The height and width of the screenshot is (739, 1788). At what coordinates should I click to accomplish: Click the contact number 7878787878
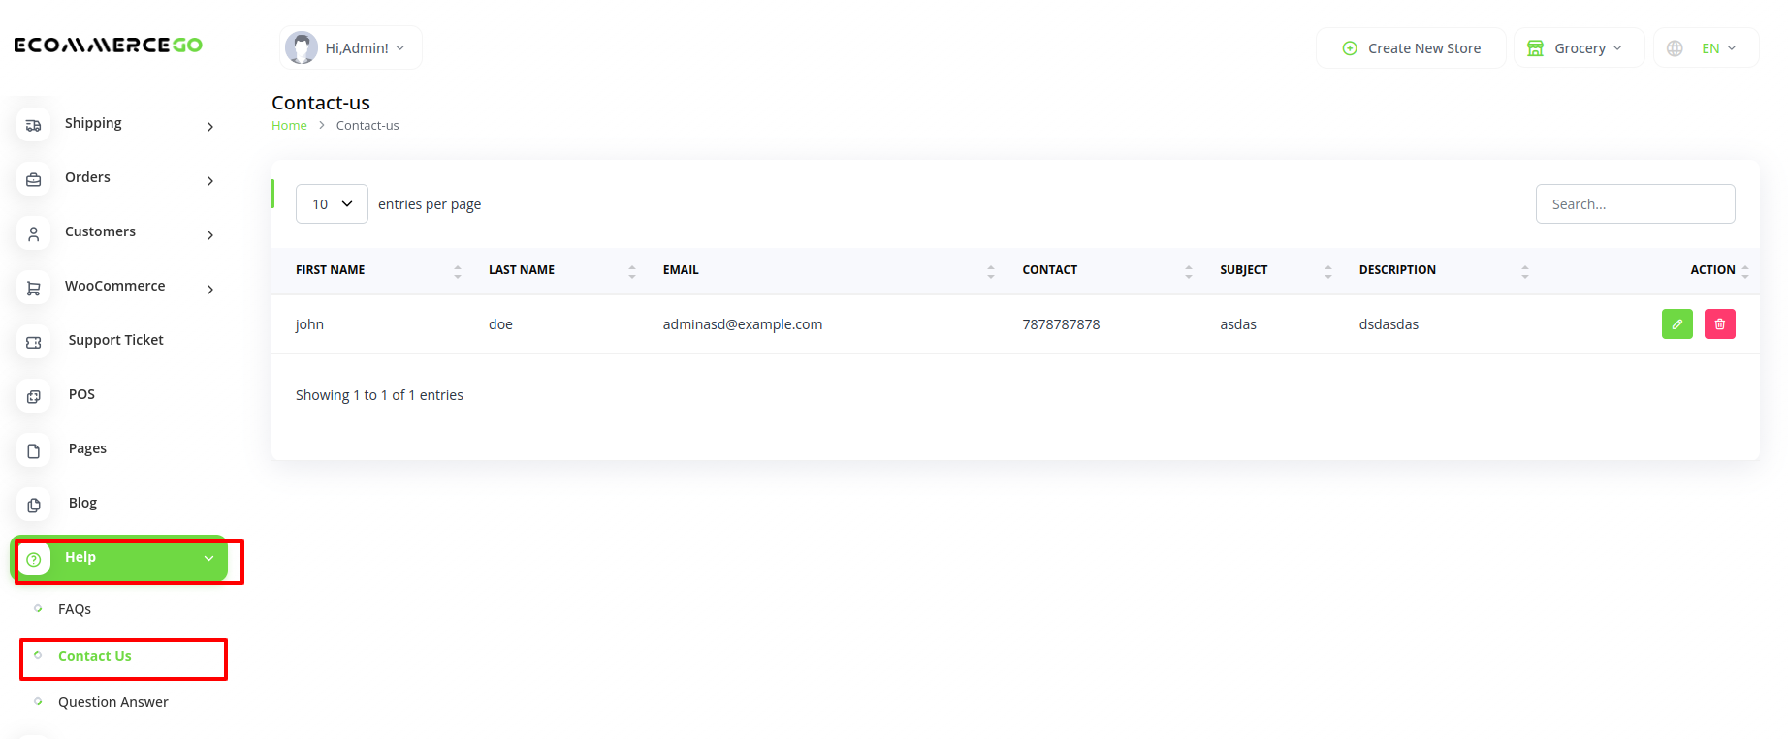click(x=1061, y=324)
